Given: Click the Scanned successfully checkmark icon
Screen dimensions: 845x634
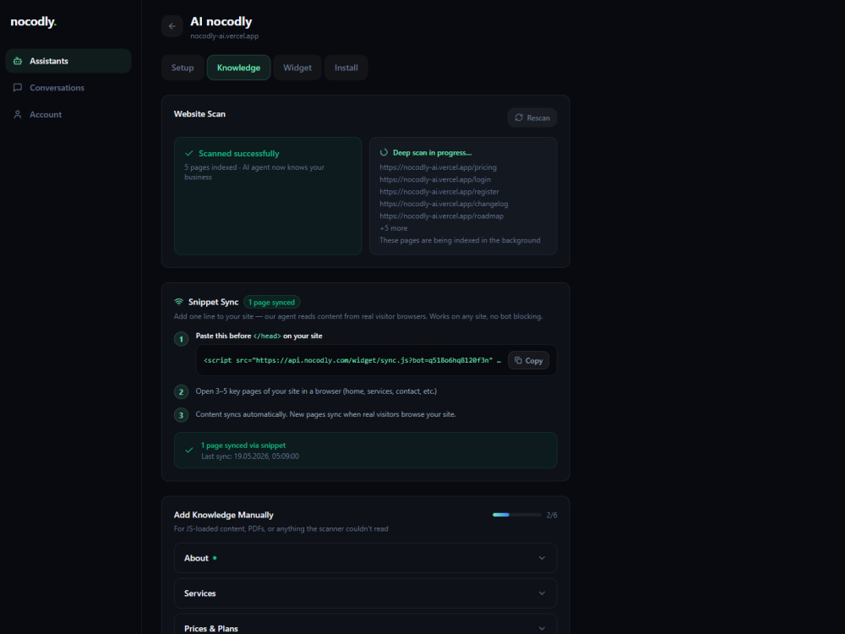Looking at the screenshot, I should pos(189,153).
